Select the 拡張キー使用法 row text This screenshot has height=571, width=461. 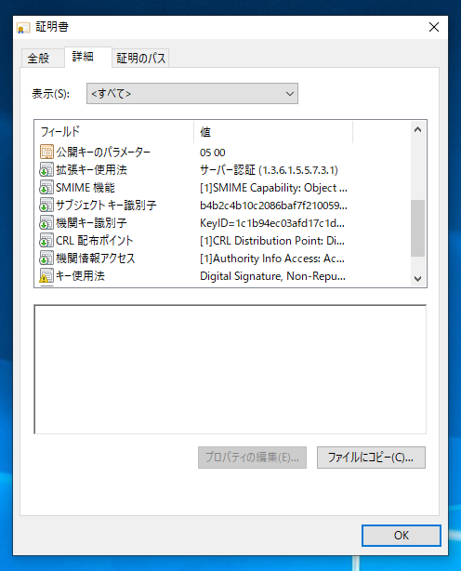coord(91,169)
